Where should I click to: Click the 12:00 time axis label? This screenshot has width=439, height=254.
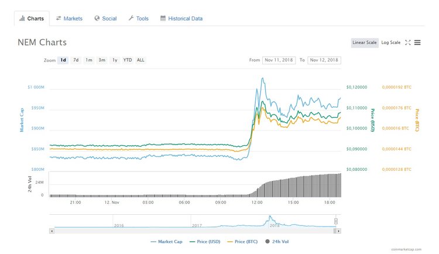pos(257,202)
